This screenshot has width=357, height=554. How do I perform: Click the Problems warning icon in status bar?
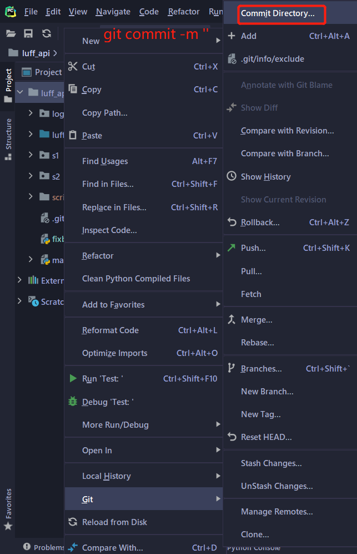pos(27,547)
